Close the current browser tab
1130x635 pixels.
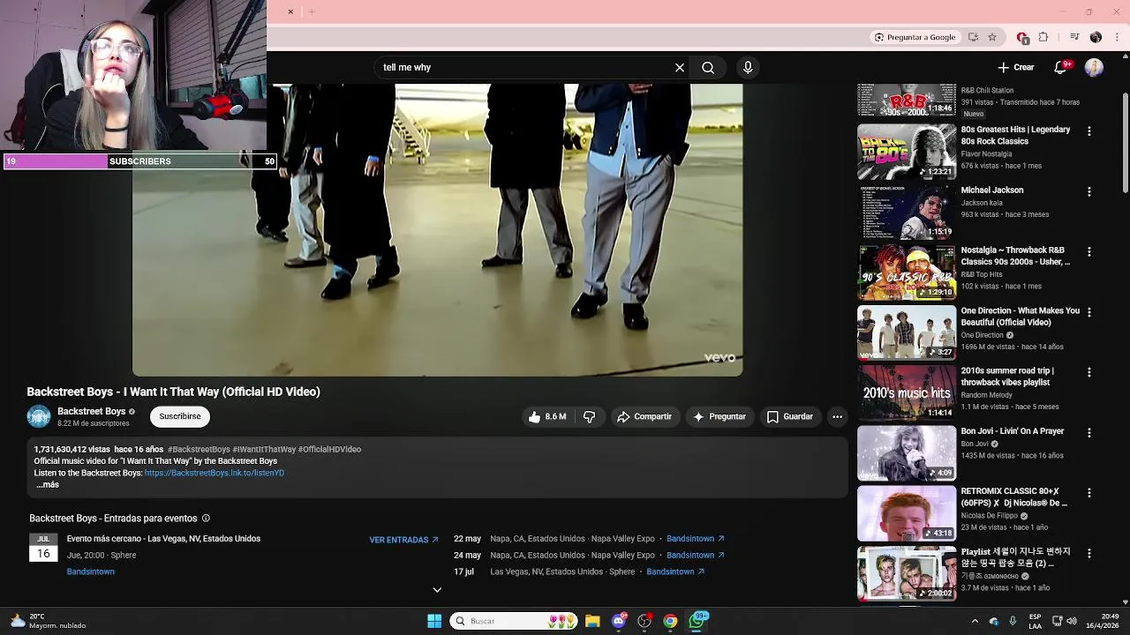point(290,11)
